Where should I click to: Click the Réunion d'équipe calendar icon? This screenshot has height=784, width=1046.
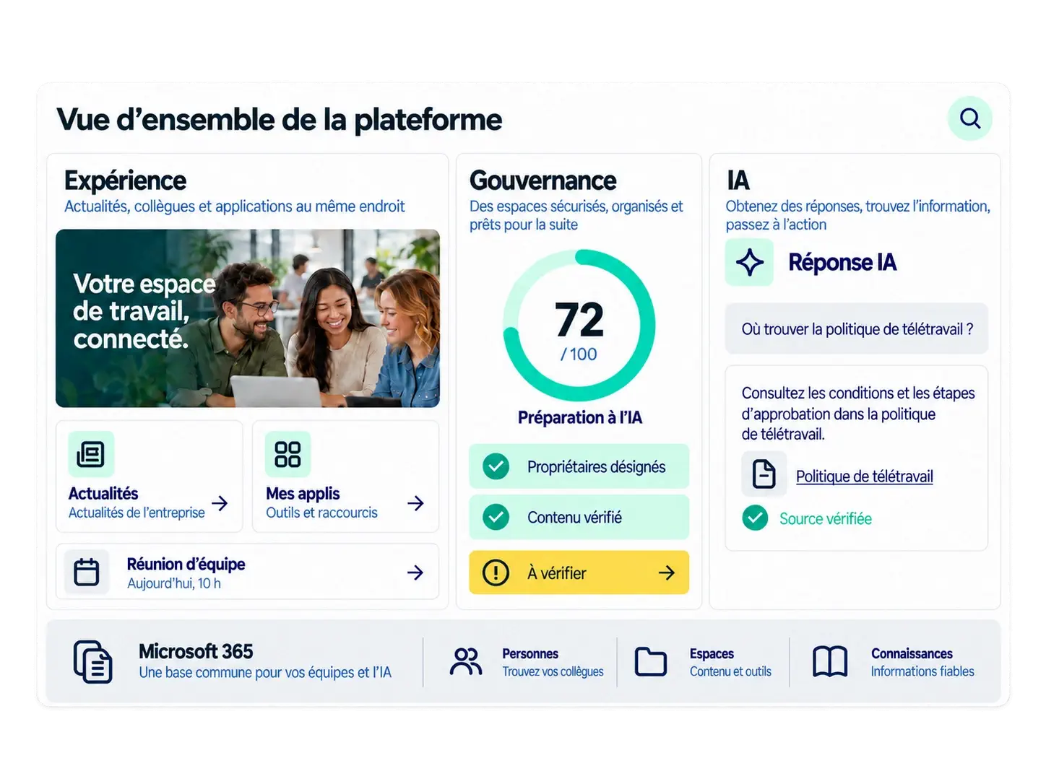(x=87, y=572)
